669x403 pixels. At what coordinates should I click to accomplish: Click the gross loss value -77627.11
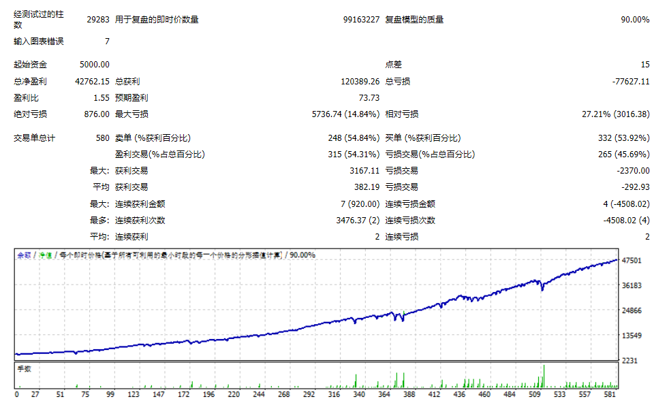click(x=631, y=82)
